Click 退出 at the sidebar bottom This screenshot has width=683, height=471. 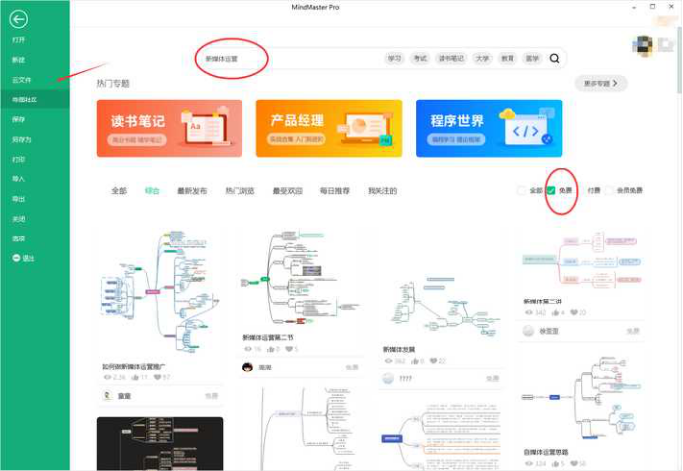23,258
